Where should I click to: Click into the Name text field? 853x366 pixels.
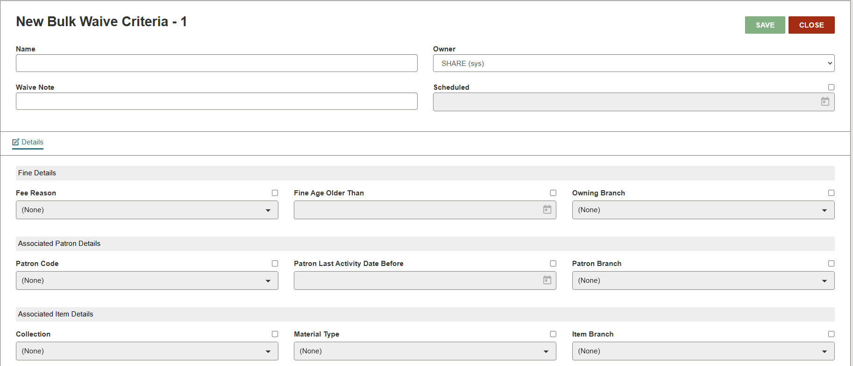point(216,63)
